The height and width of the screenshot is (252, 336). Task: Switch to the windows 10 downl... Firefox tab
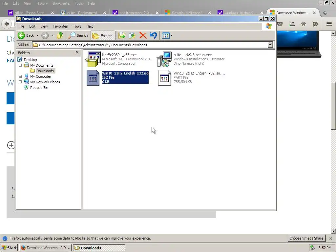tap(240, 13)
